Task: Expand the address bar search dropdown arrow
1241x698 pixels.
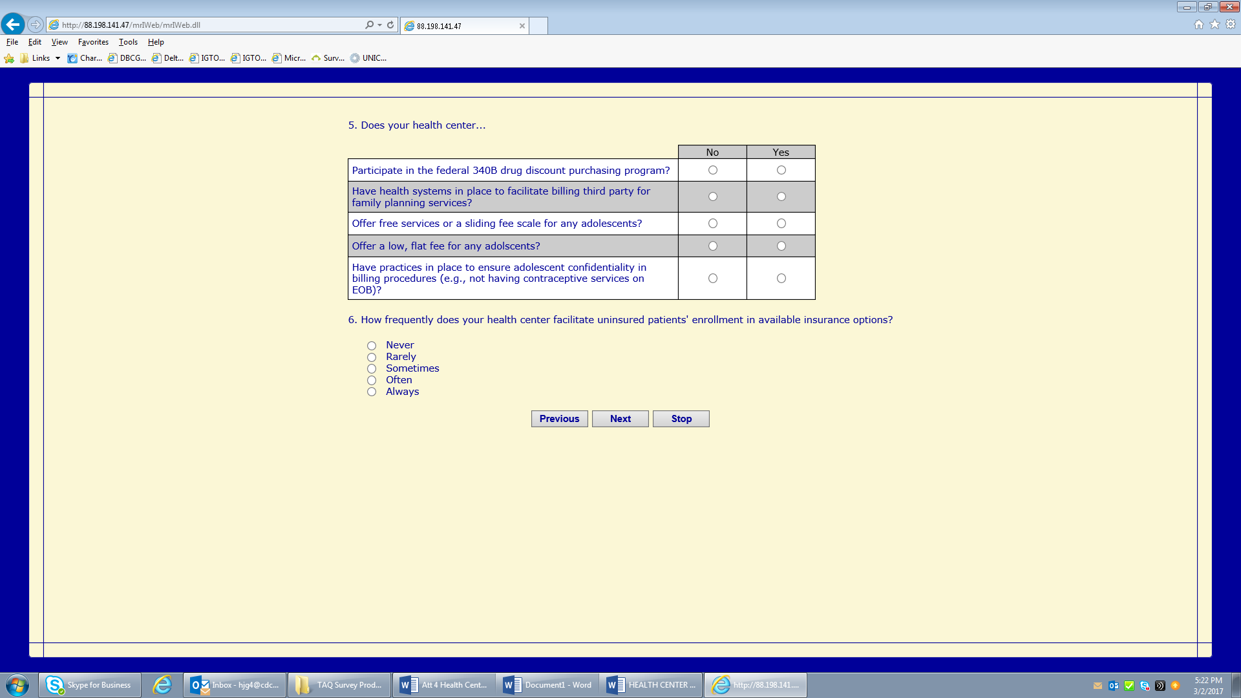Action: [x=380, y=25]
